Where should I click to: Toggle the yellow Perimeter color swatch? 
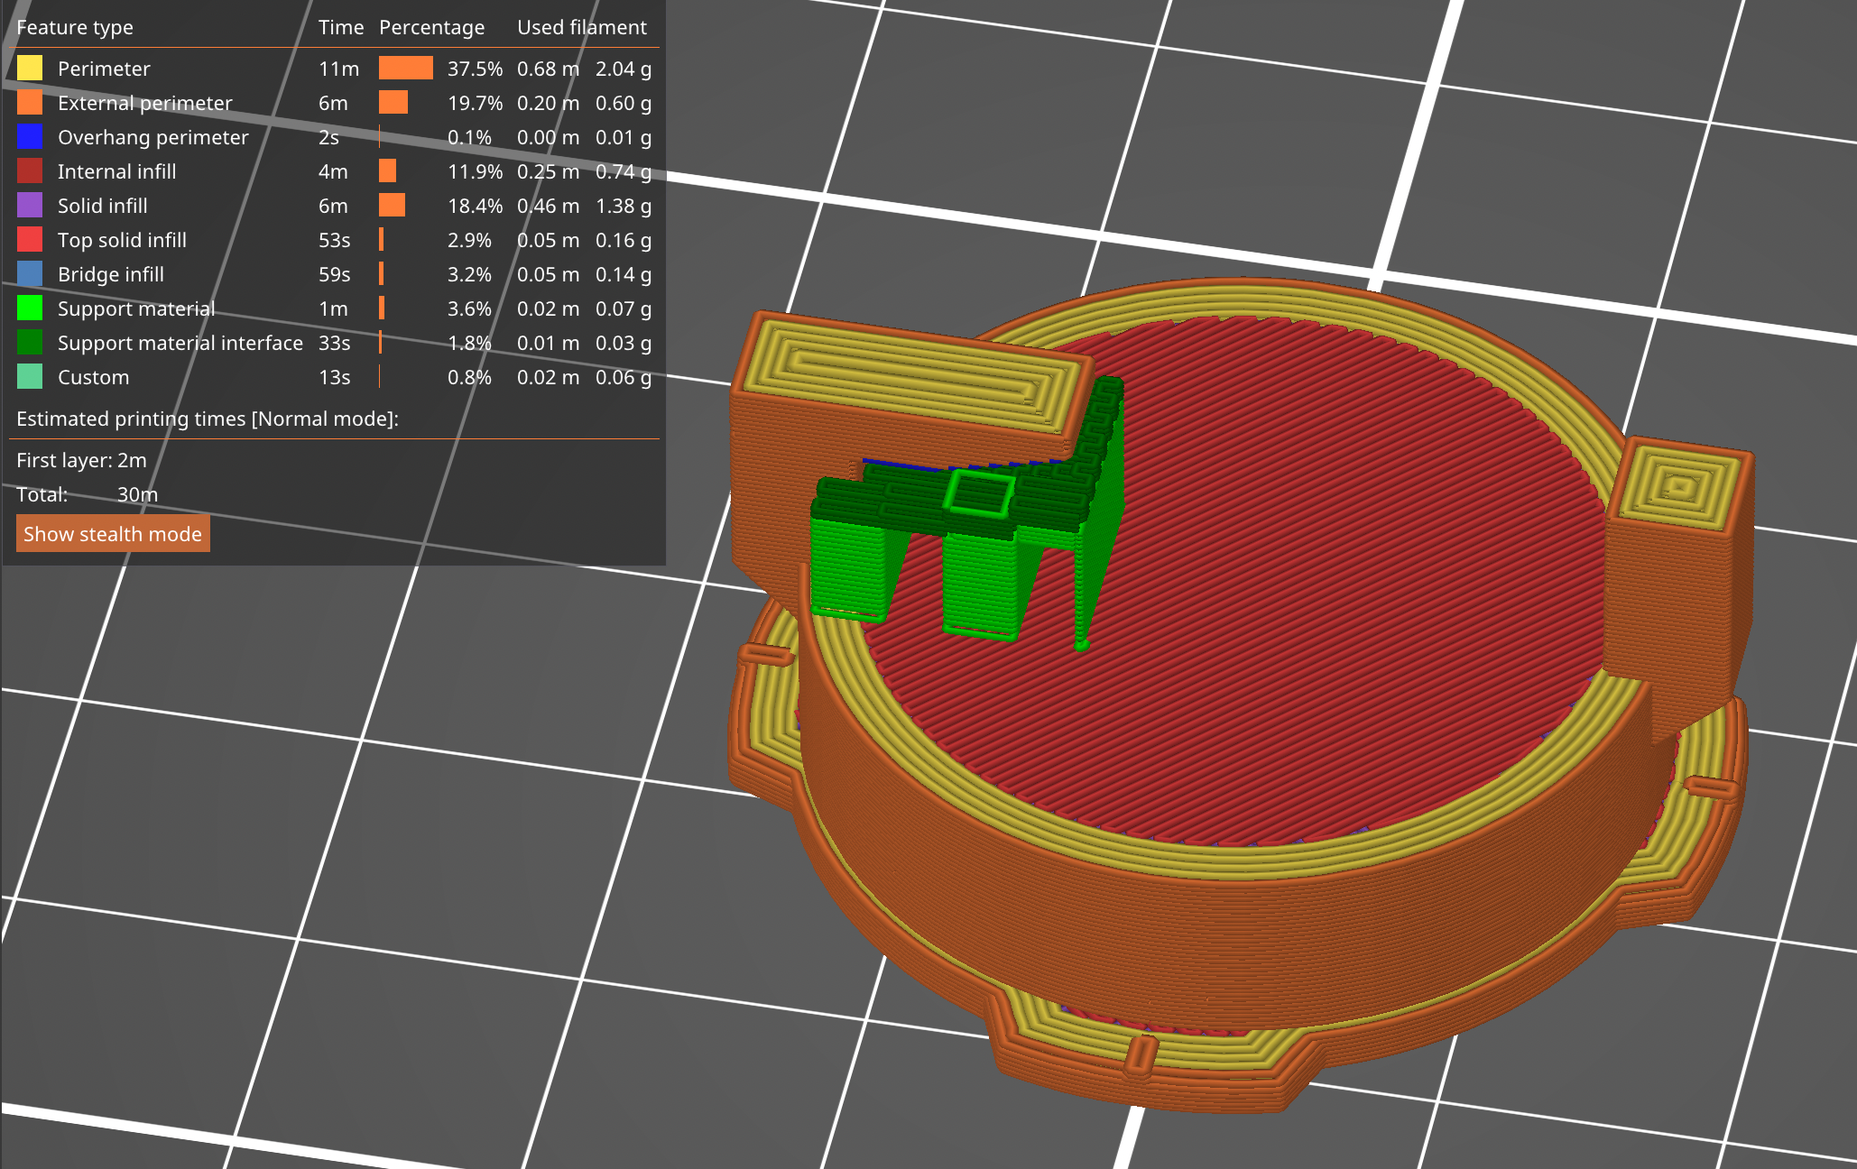pos(30,69)
